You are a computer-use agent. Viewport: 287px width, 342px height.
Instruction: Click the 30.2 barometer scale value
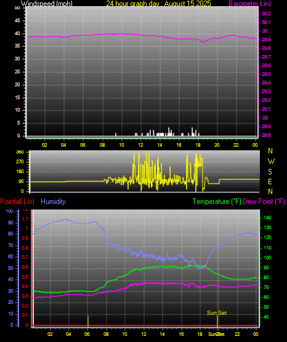point(266,14)
